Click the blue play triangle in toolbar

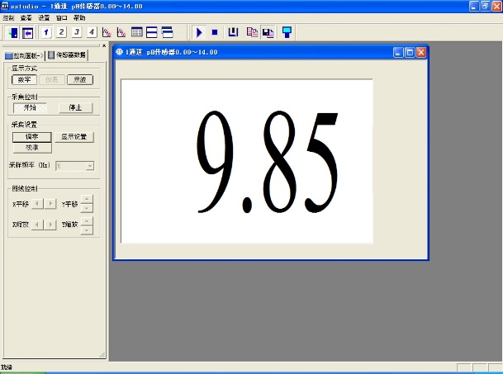coord(199,32)
